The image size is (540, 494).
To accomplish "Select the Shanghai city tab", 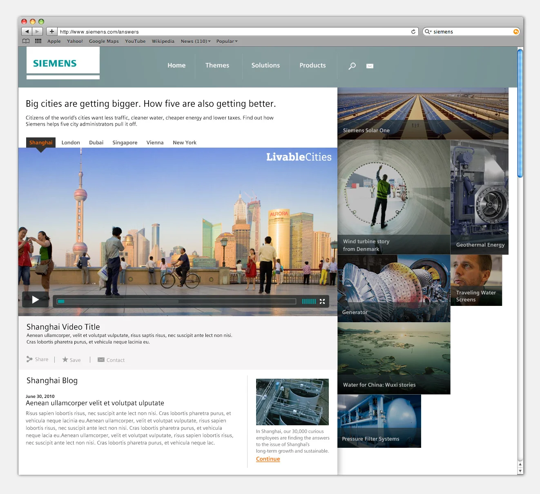I will [41, 143].
